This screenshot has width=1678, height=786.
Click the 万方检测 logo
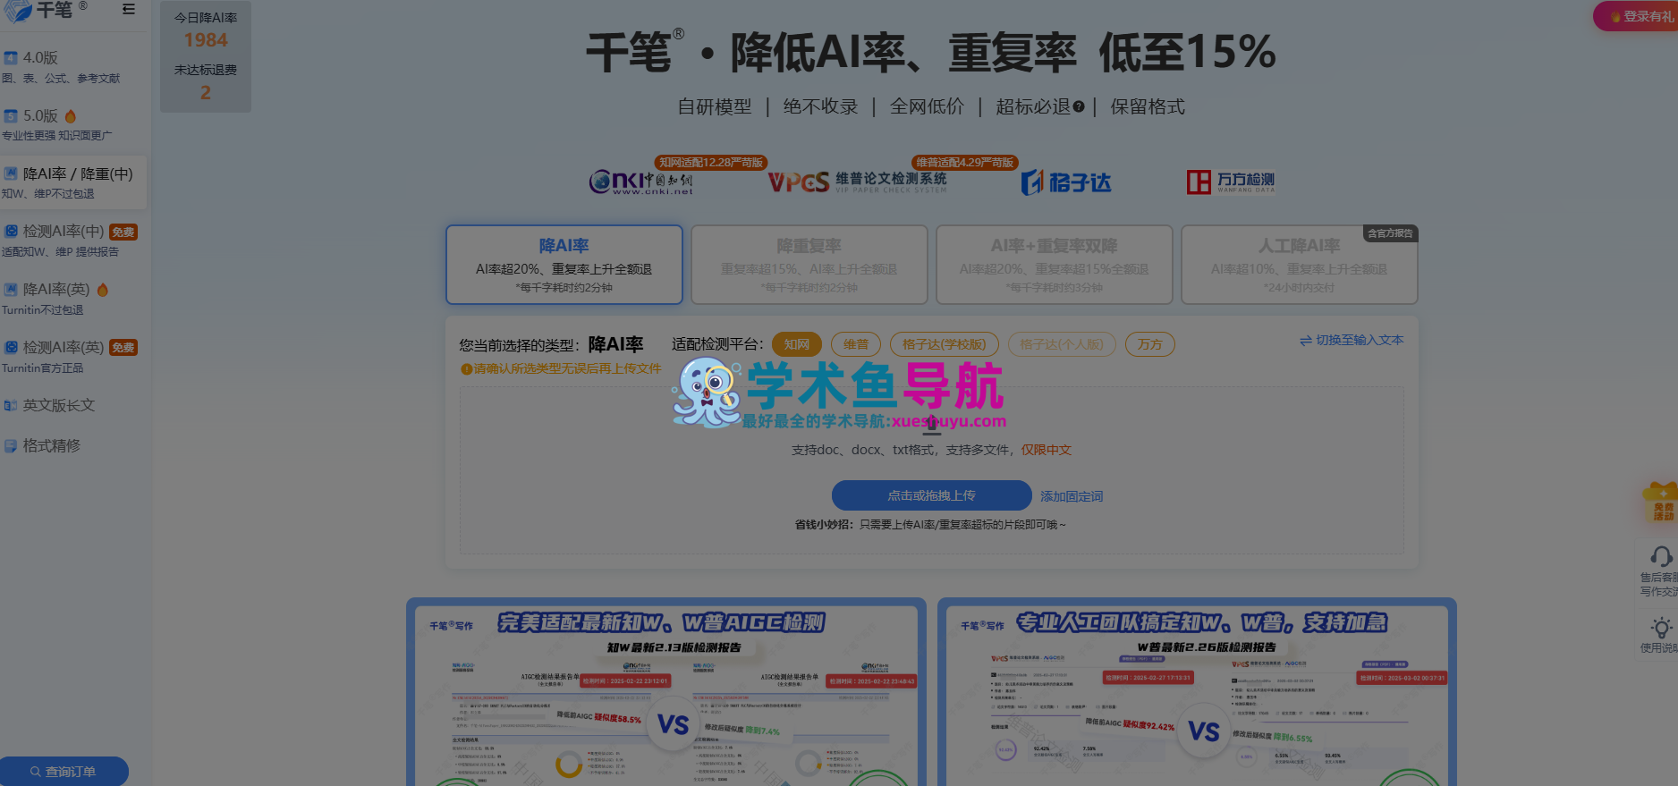click(x=1231, y=182)
